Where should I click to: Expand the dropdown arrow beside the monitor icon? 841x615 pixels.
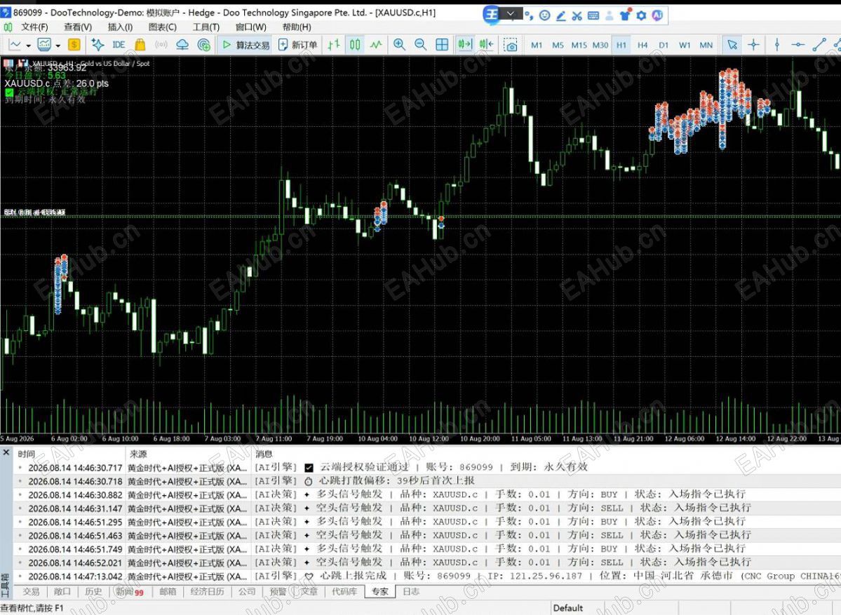(58, 46)
